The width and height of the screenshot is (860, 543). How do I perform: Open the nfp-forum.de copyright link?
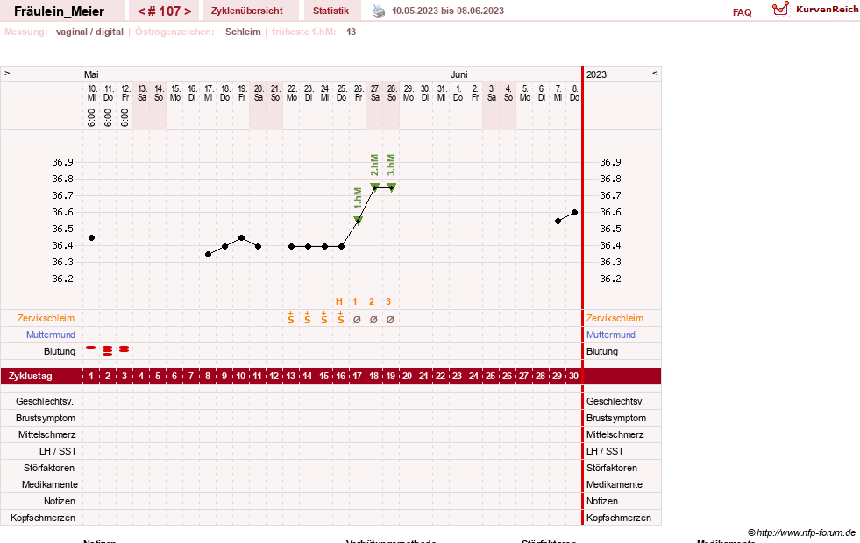801,532
